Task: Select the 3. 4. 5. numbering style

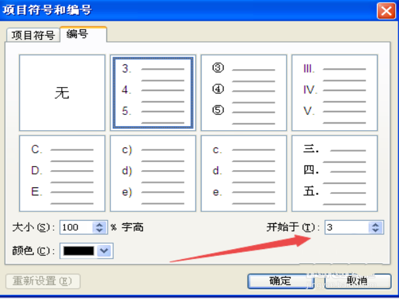Action: click(153, 93)
